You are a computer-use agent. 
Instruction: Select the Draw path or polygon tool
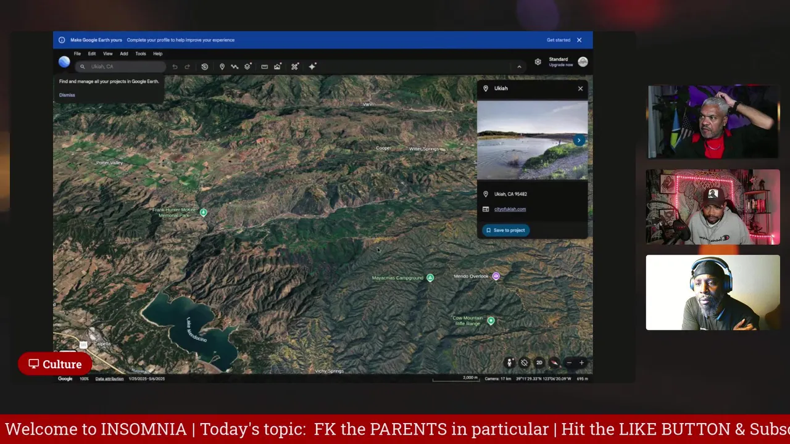pos(235,67)
